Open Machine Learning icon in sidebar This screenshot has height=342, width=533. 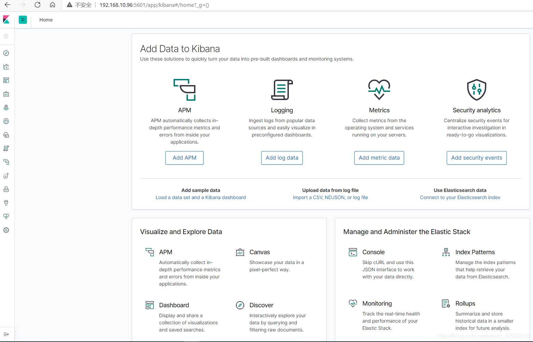coord(6,121)
